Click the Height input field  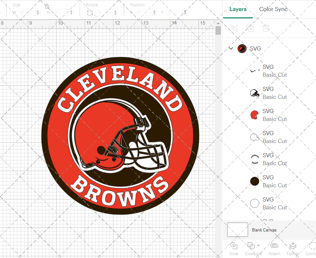[x=60, y=13]
